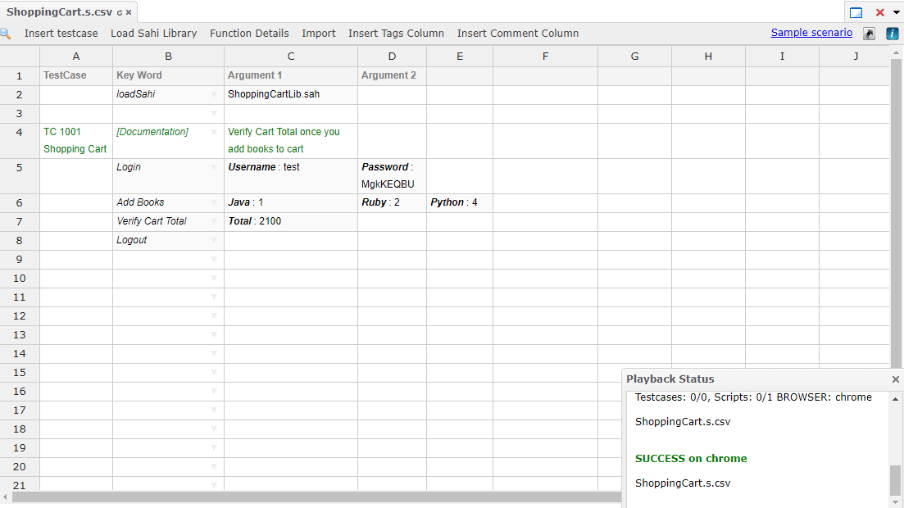Click the blue info icon
Screen dimensions: 904x508
coord(893,34)
